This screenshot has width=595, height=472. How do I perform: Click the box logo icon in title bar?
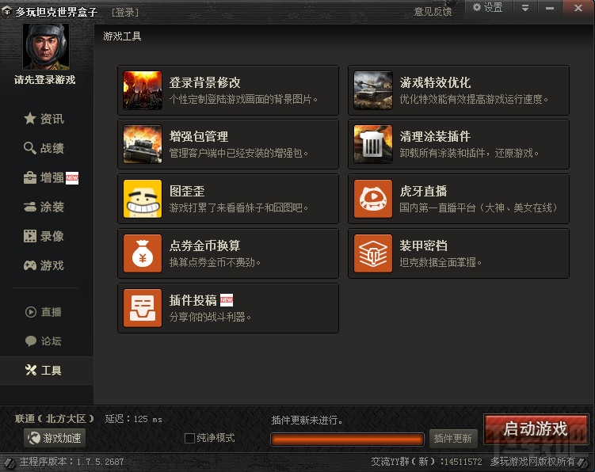(x=6, y=12)
